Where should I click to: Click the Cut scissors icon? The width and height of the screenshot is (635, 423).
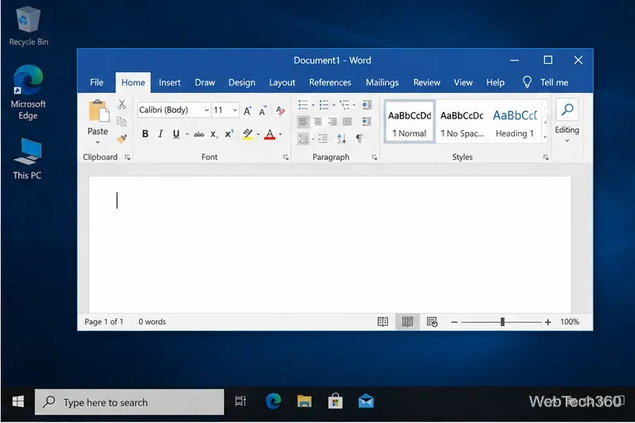click(122, 105)
